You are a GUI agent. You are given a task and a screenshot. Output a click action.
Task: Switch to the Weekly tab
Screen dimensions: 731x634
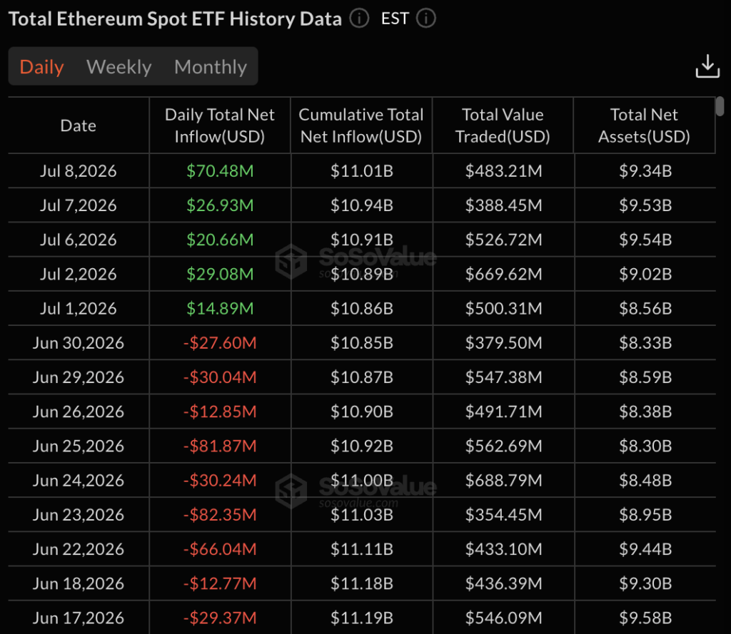(x=119, y=66)
